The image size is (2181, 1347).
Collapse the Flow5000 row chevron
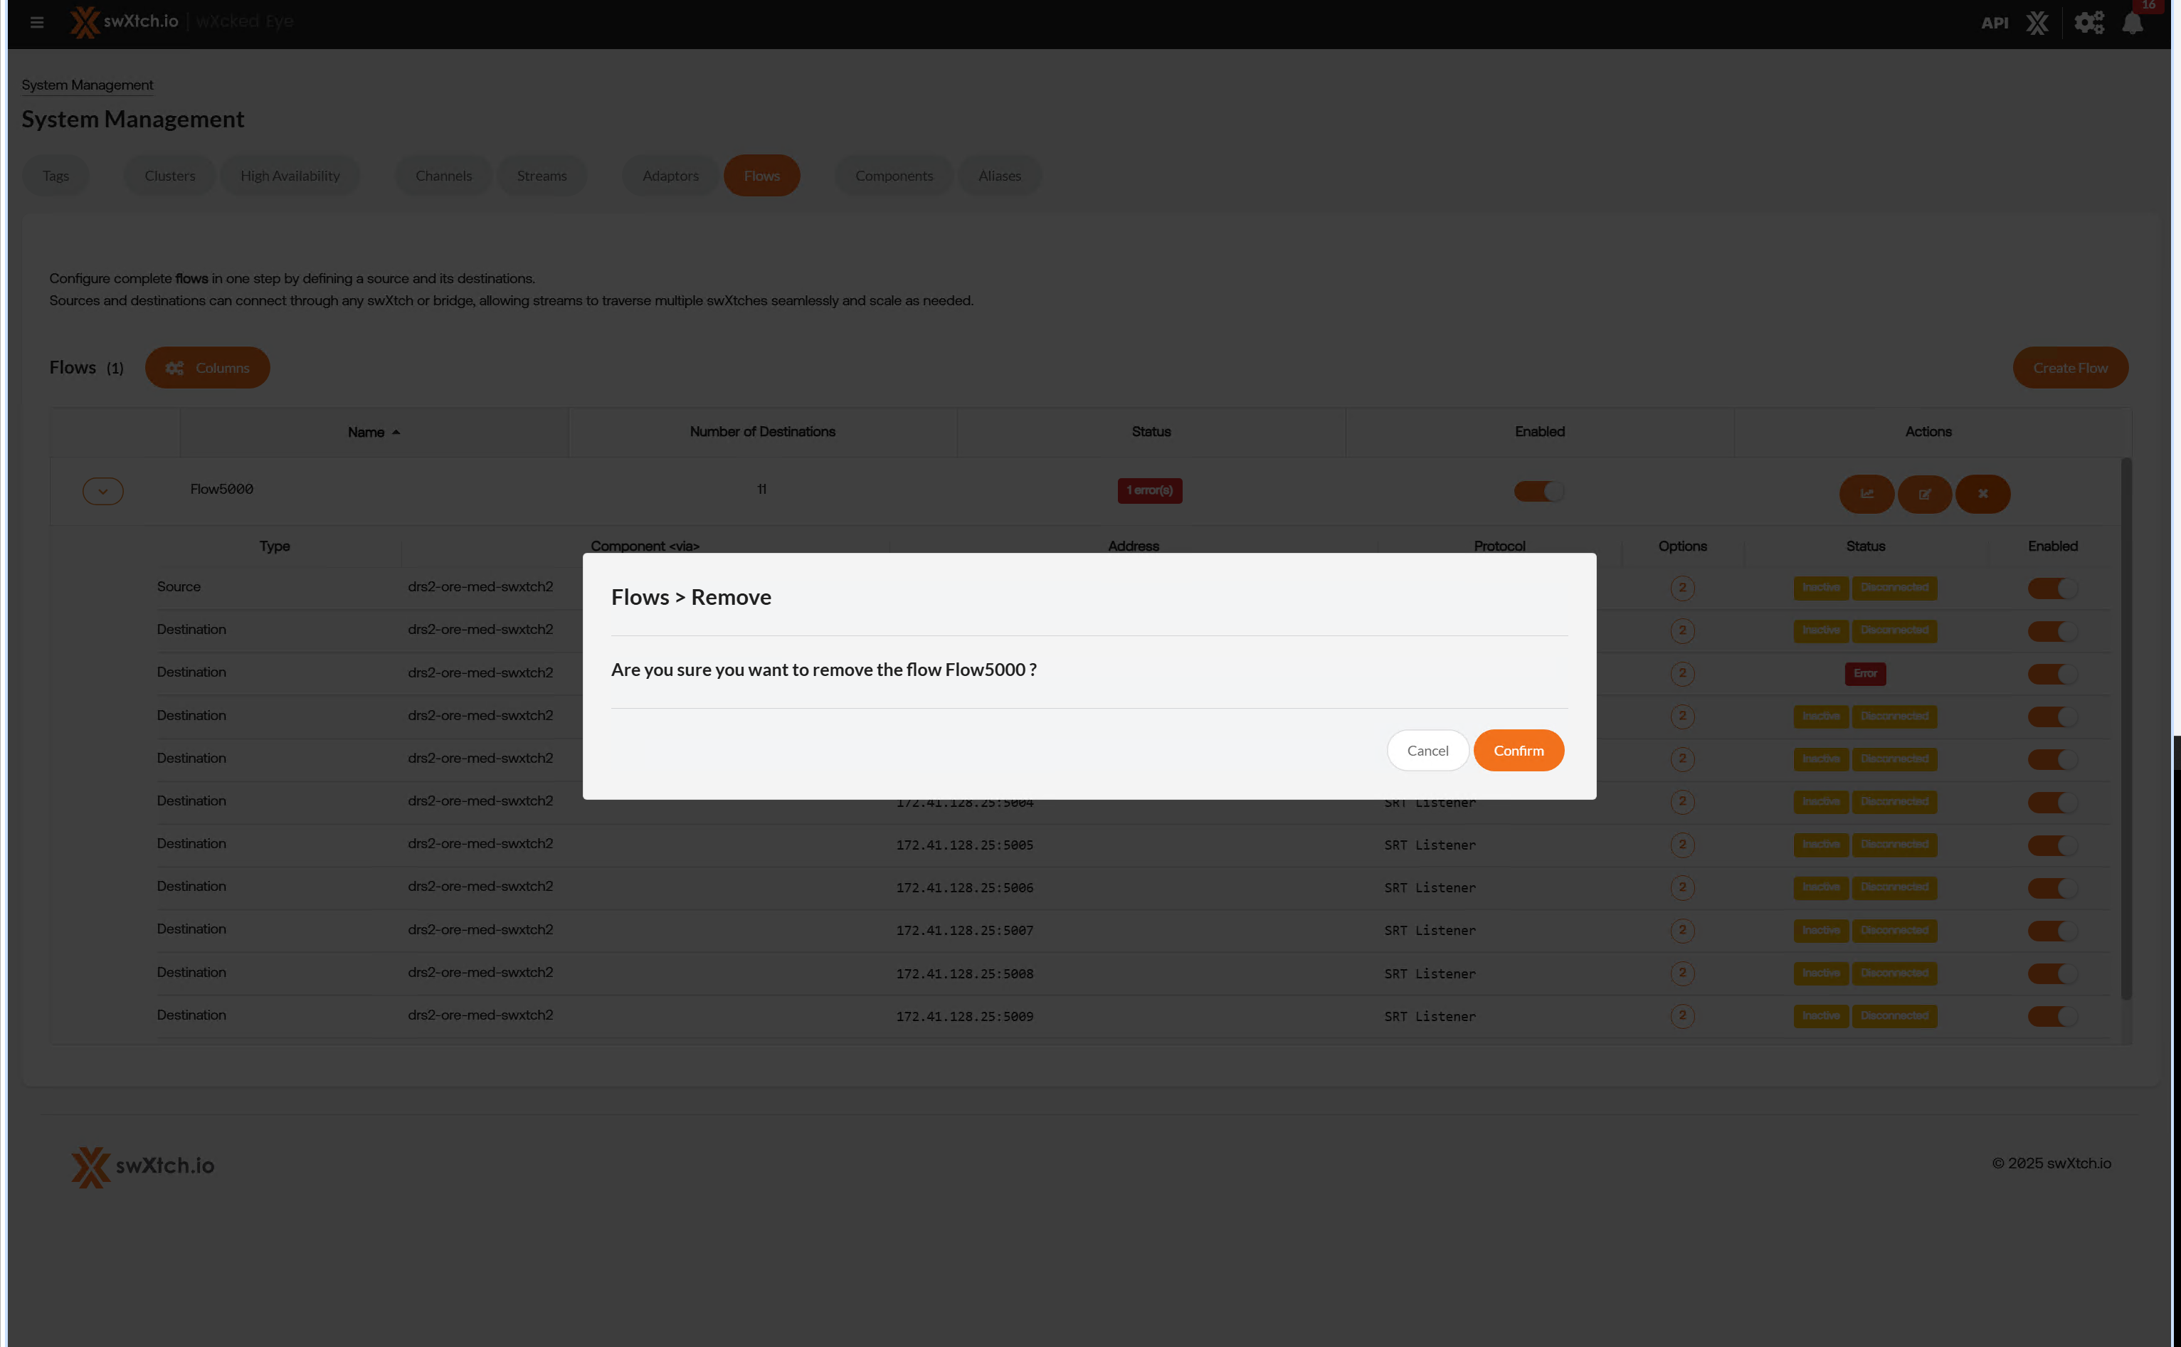(102, 491)
